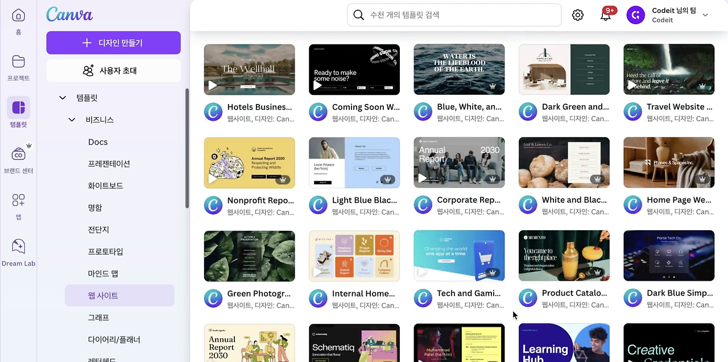Open the Schematiq template thumbnail
The height and width of the screenshot is (362, 728).
click(354, 343)
